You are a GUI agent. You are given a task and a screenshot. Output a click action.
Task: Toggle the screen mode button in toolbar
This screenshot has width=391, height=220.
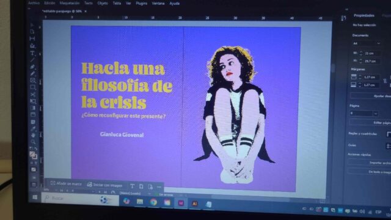tap(34, 185)
